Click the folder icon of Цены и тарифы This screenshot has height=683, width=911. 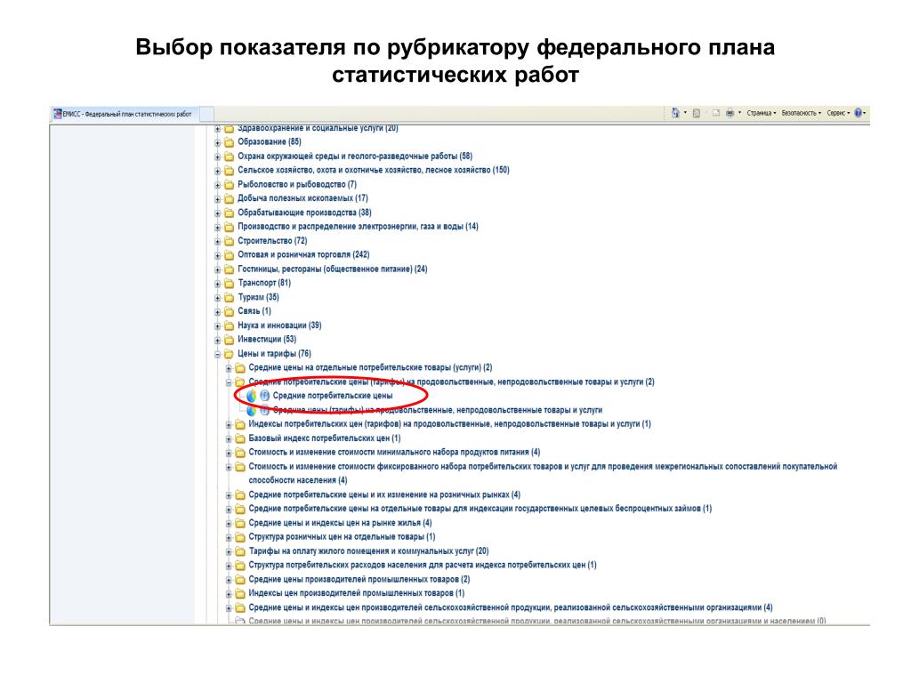229,354
